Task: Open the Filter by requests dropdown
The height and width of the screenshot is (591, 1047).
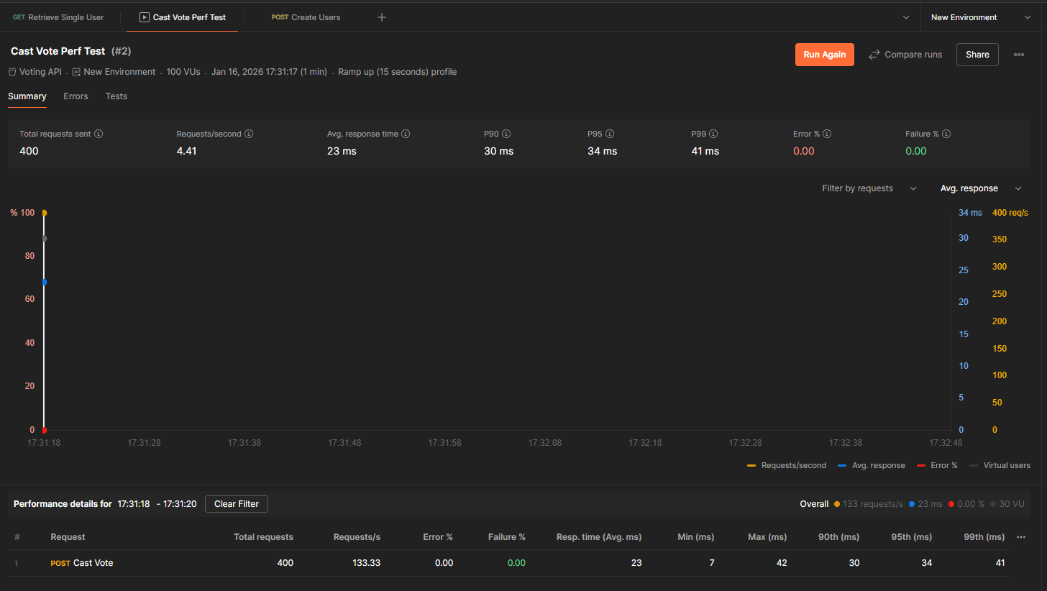Action: tap(869, 188)
